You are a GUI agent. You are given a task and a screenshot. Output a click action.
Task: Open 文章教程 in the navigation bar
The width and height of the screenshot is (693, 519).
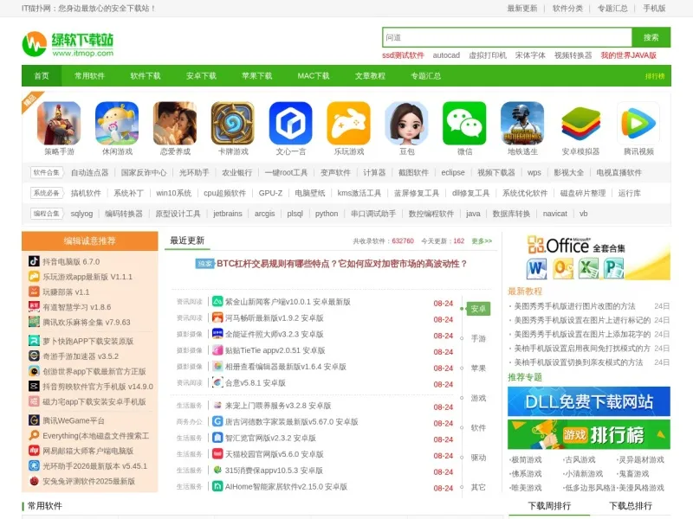click(370, 76)
